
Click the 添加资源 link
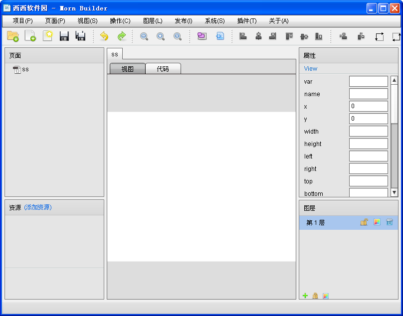38,207
